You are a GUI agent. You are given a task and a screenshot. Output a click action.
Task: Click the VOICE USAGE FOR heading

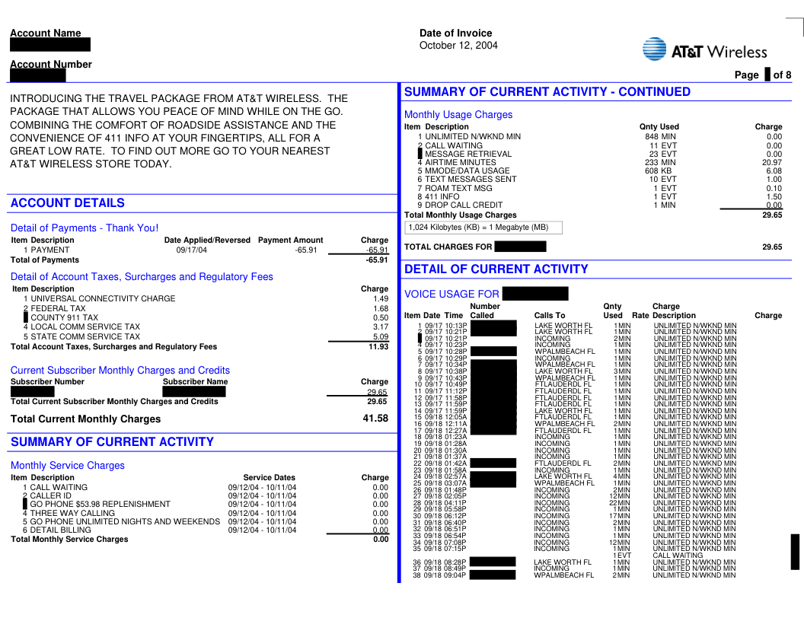click(x=451, y=294)
